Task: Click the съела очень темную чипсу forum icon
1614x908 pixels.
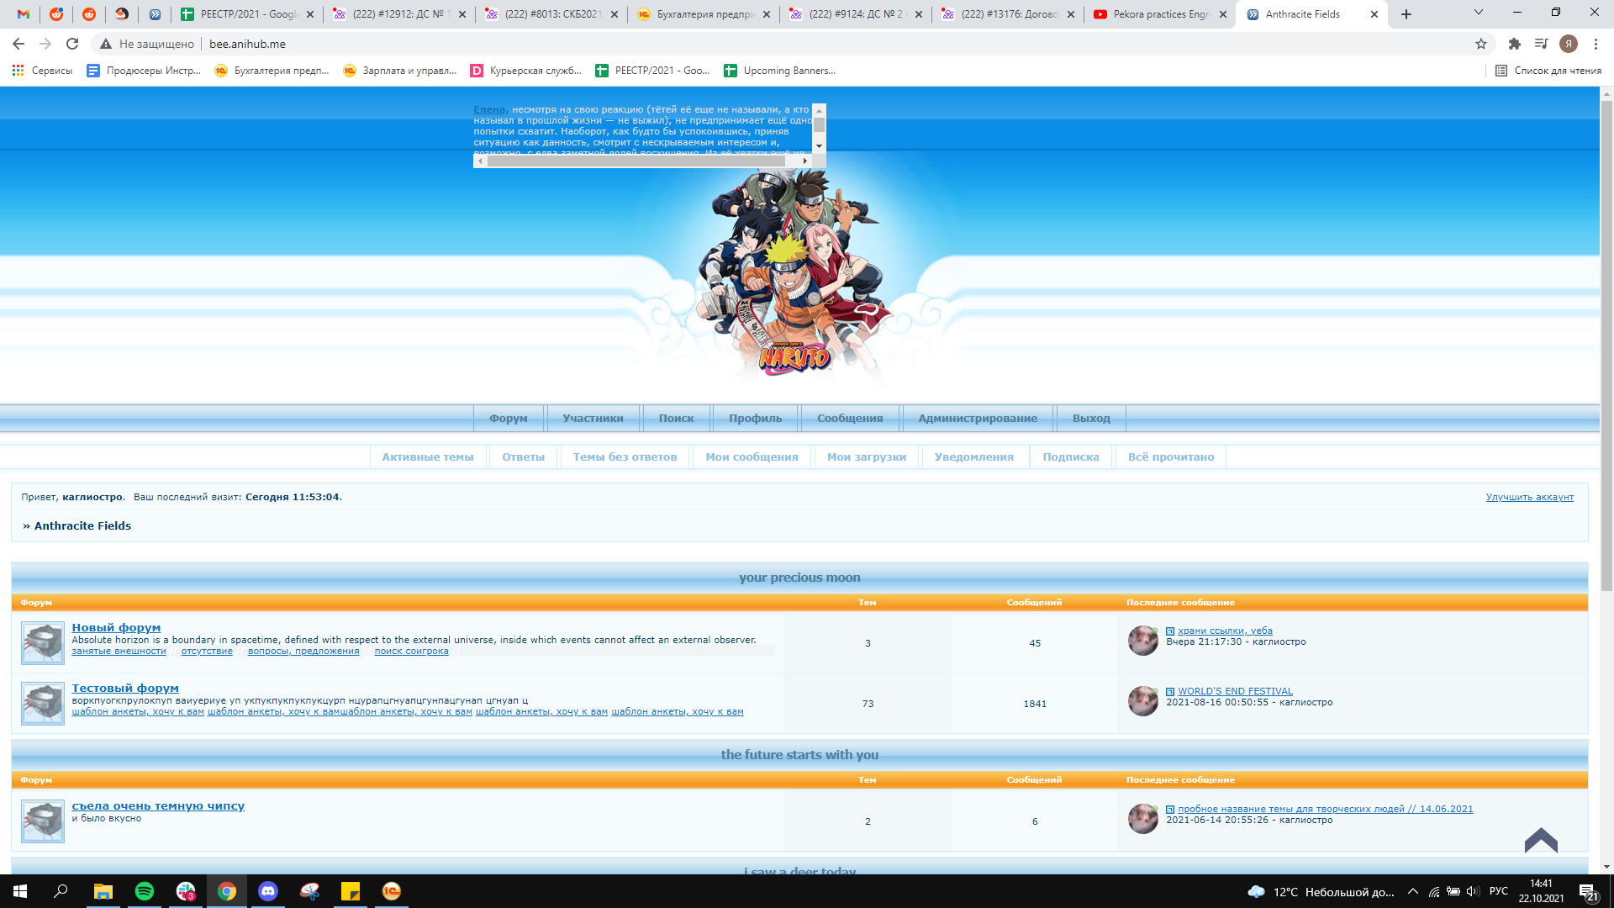Action: coord(42,821)
